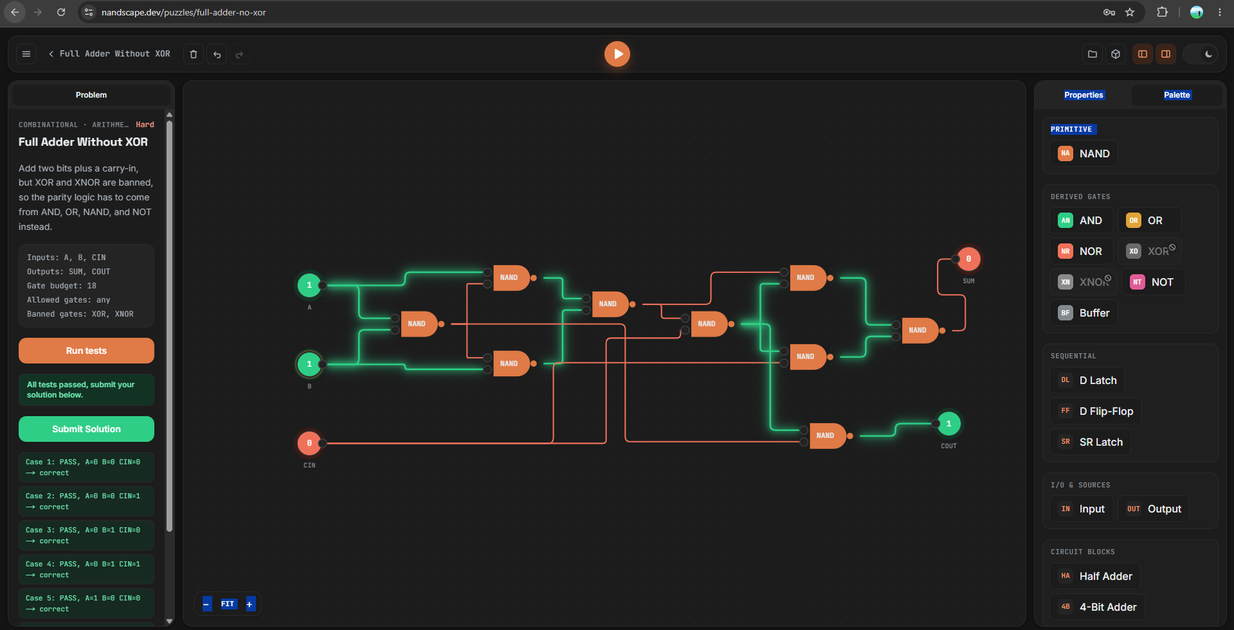Click scroll-up arrow of problem panel
Image resolution: width=1234 pixels, height=630 pixels.
(170, 115)
